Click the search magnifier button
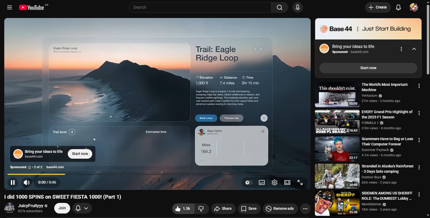This screenshot has height=218, width=430. coord(279,7)
